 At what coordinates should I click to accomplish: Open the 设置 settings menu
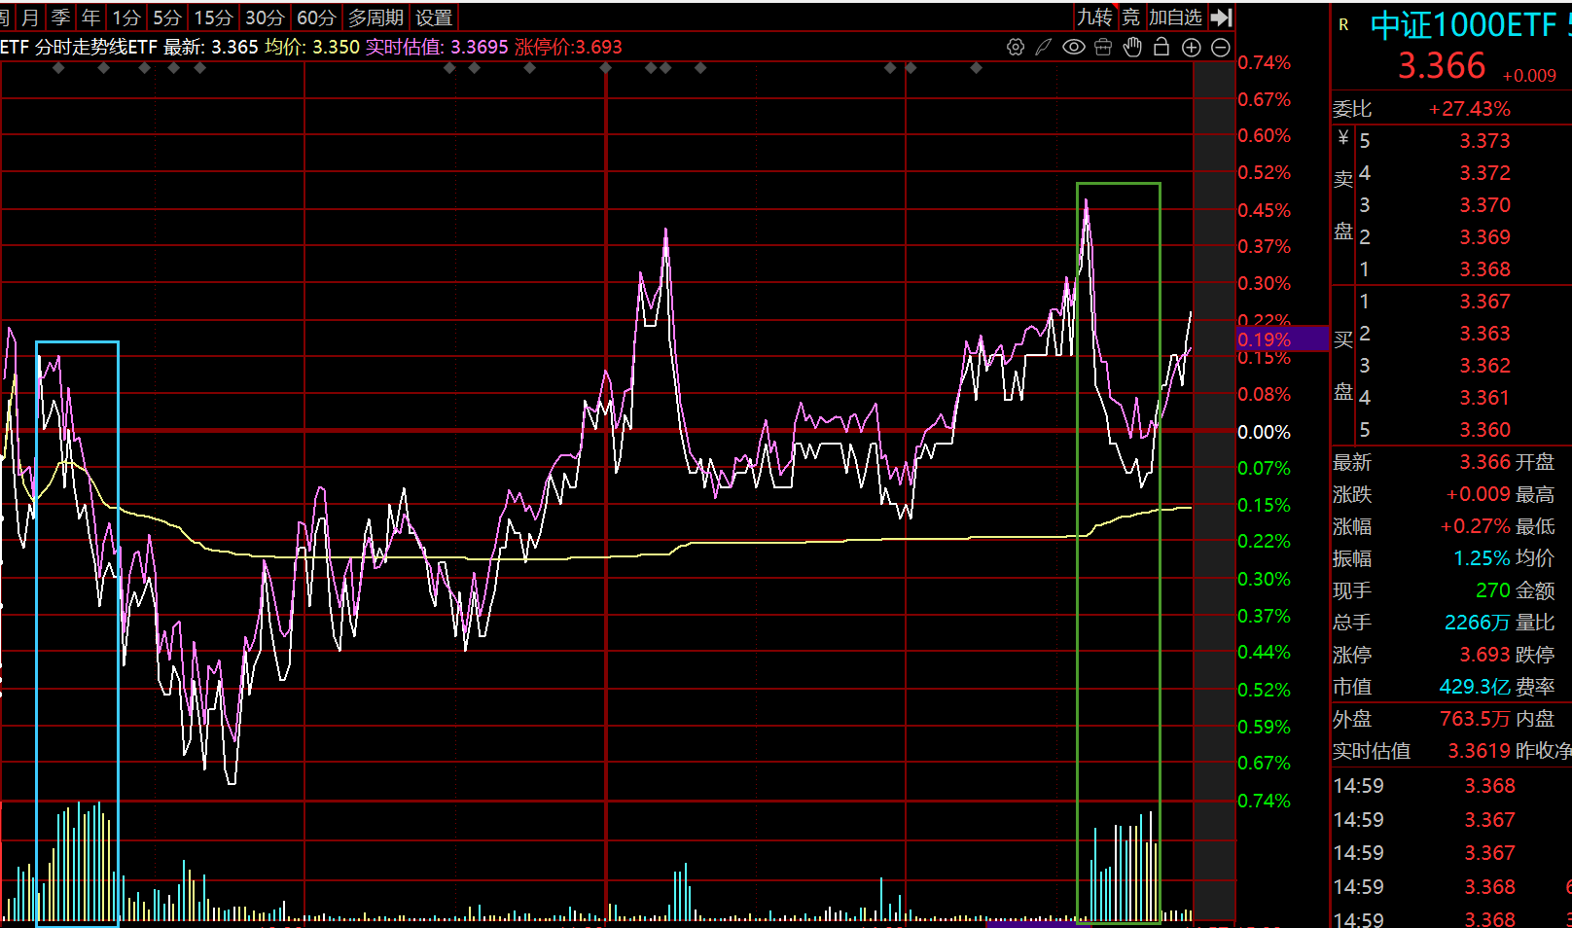point(434,18)
